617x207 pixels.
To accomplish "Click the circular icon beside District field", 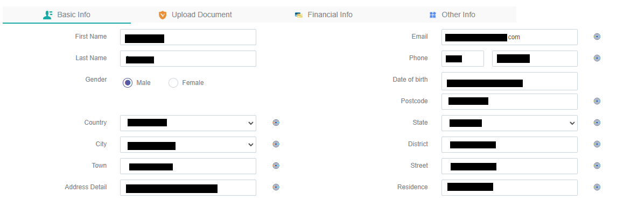I will coord(597,145).
